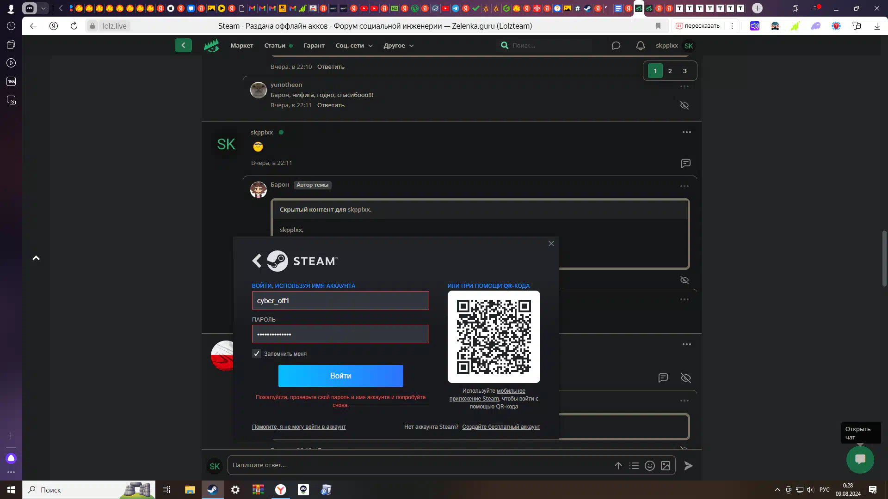Viewport: 888px width, 499px height.
Task: Close the Steam login dialog
Action: pyautogui.click(x=551, y=243)
